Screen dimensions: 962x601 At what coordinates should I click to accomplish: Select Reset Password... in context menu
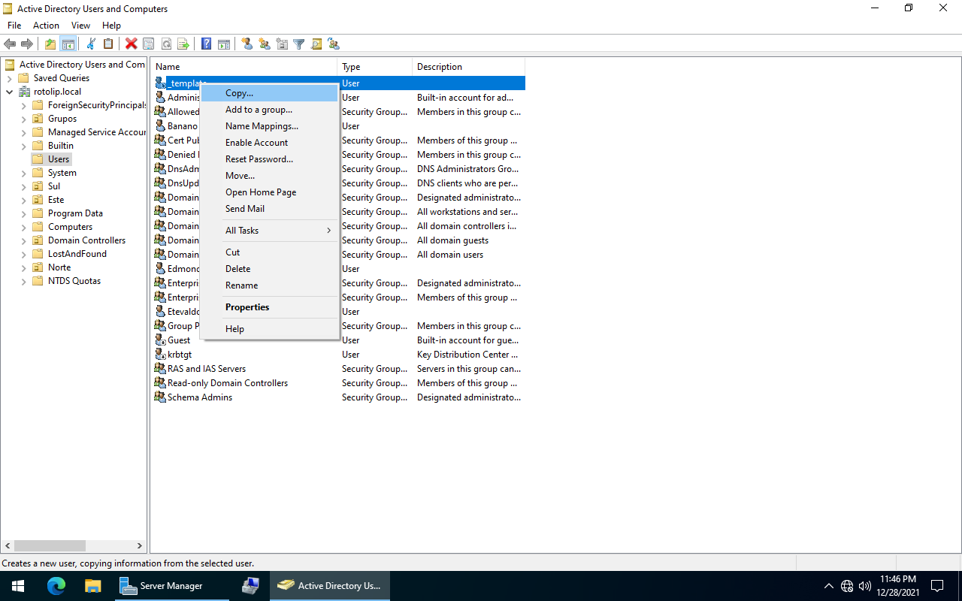point(259,159)
